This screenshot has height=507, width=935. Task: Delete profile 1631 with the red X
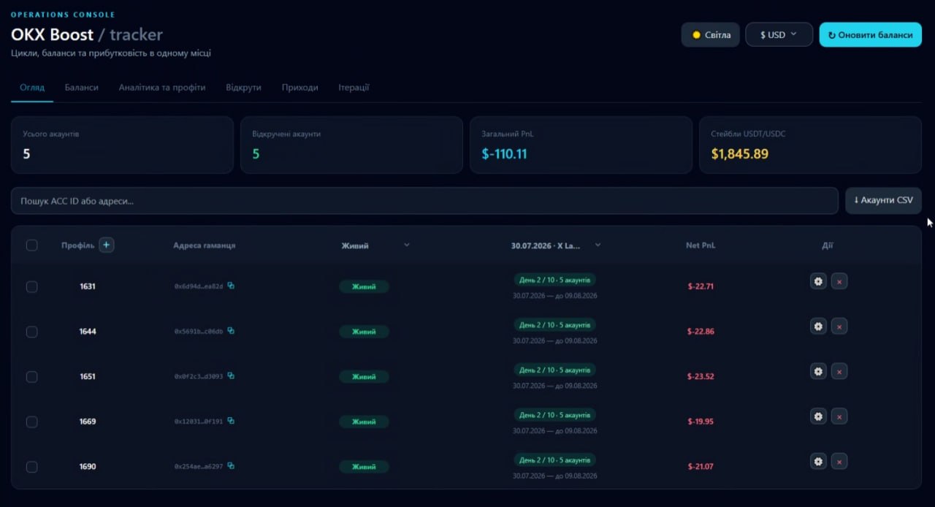coord(839,281)
